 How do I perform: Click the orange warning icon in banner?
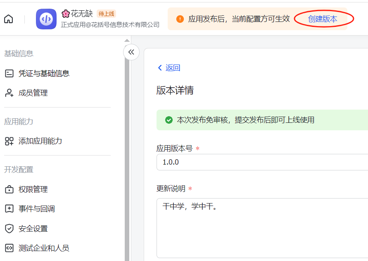pyautogui.click(x=180, y=19)
